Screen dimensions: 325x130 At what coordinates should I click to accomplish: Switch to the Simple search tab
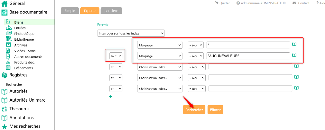tap(70, 11)
